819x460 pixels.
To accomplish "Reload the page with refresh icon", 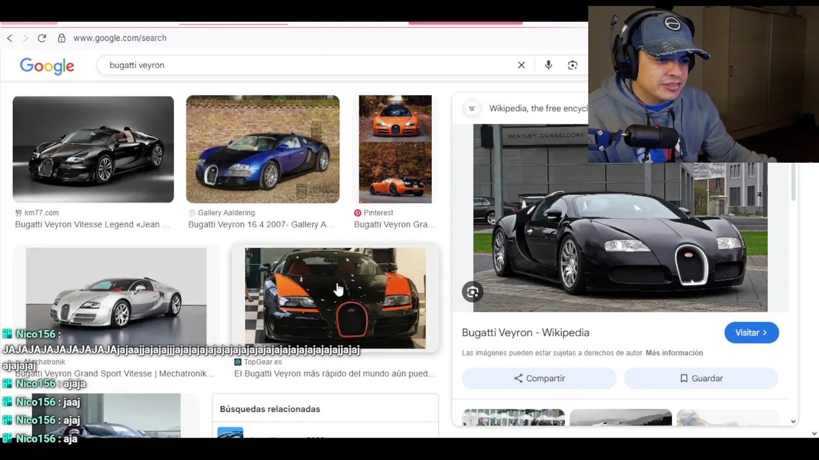I will click(x=42, y=38).
